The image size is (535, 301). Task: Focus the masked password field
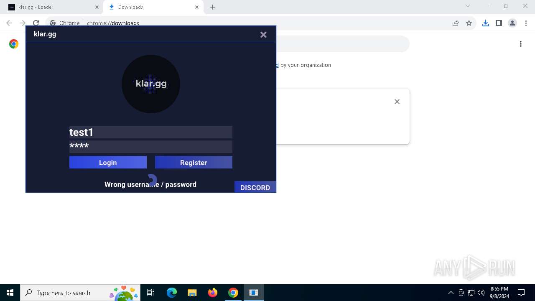coord(151,146)
